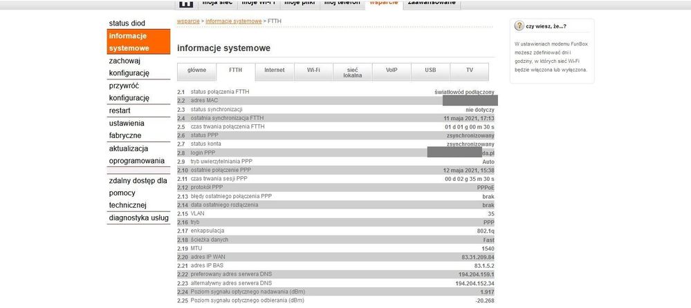
Task: Open 'przywróć konfigurację' sidebar item
Action: 129,92
